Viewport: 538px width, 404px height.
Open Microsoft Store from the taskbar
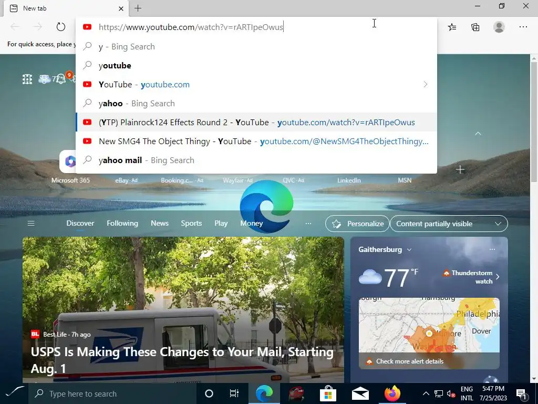pos(328,393)
